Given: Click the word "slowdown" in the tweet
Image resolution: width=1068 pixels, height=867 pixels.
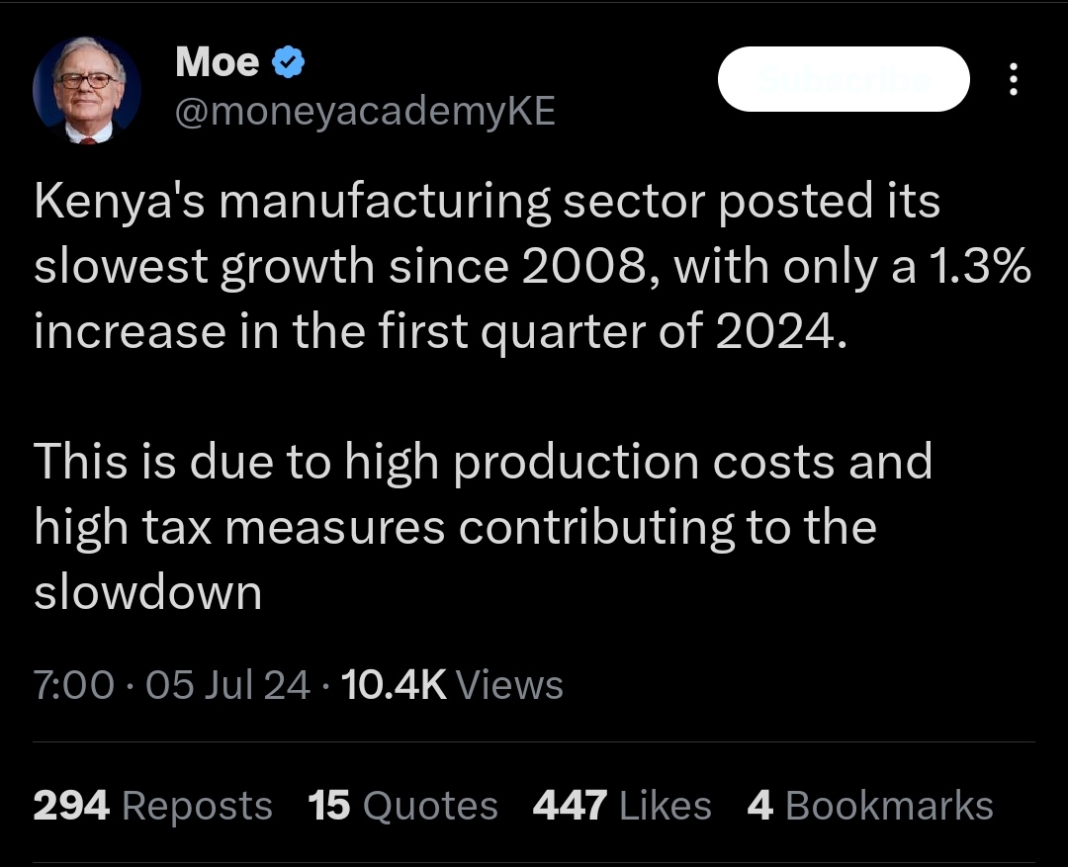Looking at the screenshot, I should coord(147,592).
